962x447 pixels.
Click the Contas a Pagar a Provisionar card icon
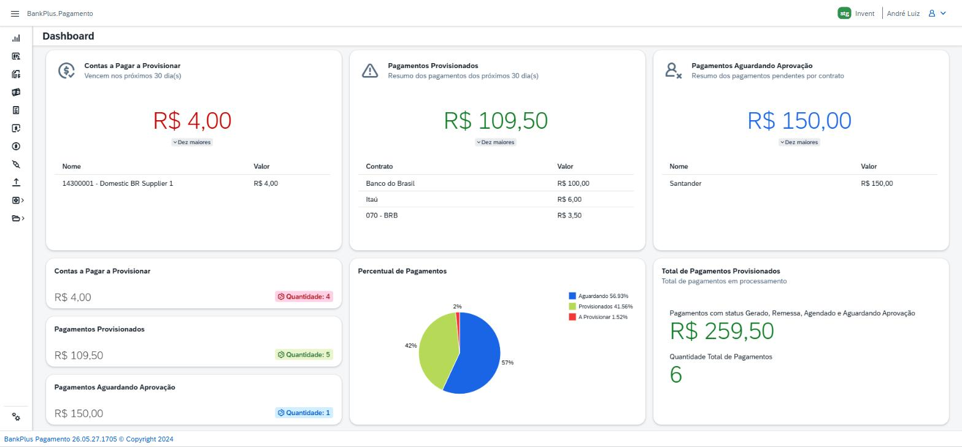(66, 71)
